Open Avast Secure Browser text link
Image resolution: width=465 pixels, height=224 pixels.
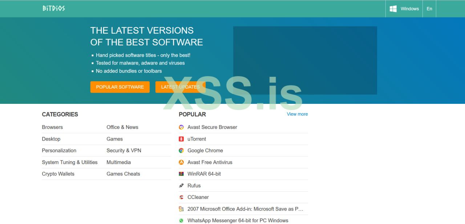click(x=212, y=127)
